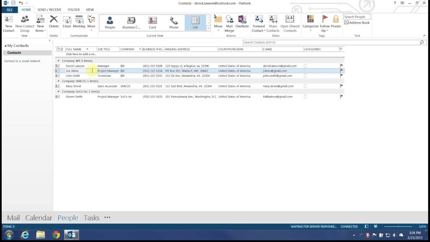Toggle category box for Steven Smith
This screenshot has height=242, width=430.
305,96
